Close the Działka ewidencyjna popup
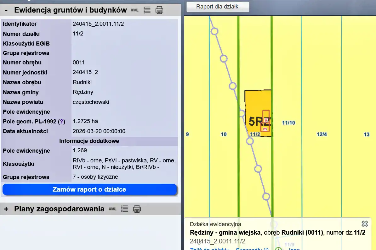 point(365,224)
